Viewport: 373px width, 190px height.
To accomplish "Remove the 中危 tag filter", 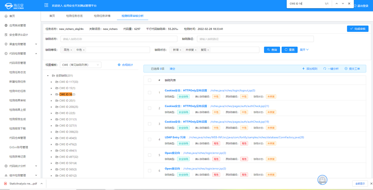I will pos(84,50).
